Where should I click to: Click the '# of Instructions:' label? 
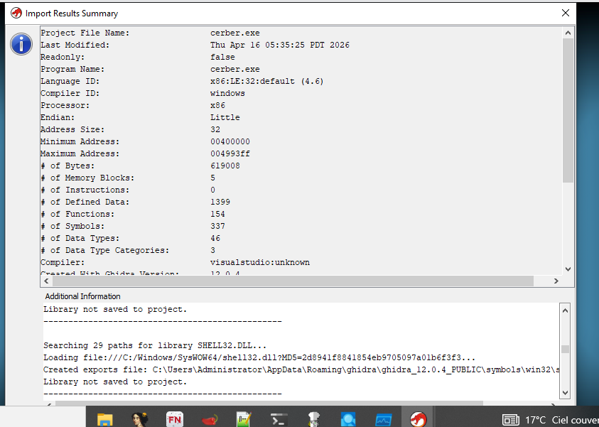coord(85,190)
